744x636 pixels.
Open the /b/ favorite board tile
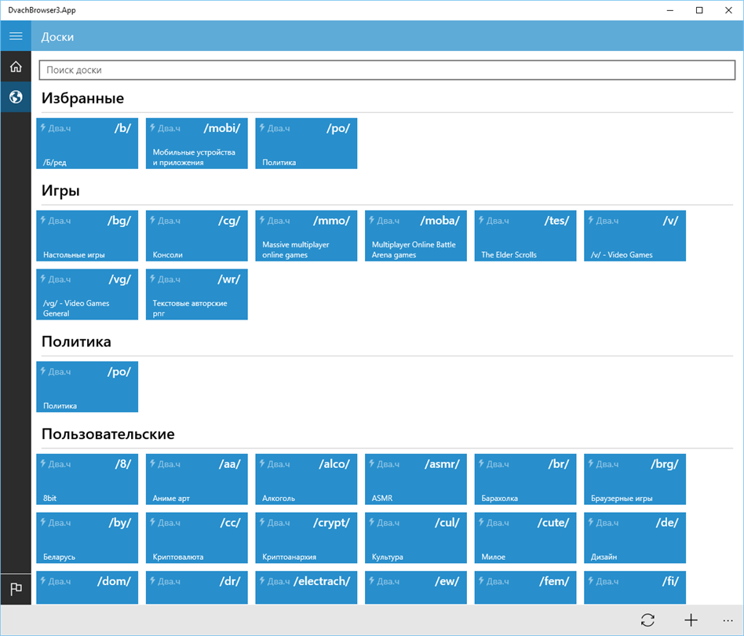tap(87, 144)
